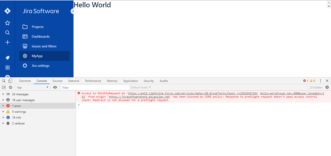Toggle the console sidebar visibility
The width and height of the screenshot is (331, 156).
tap(4, 87)
